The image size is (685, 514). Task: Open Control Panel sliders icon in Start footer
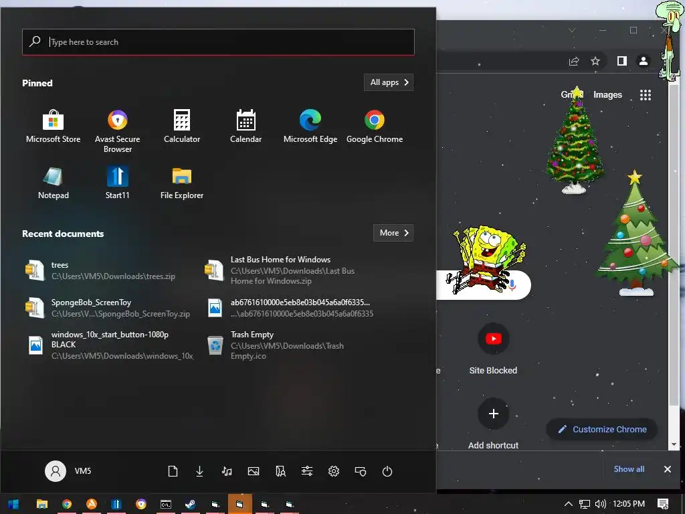coord(306,470)
